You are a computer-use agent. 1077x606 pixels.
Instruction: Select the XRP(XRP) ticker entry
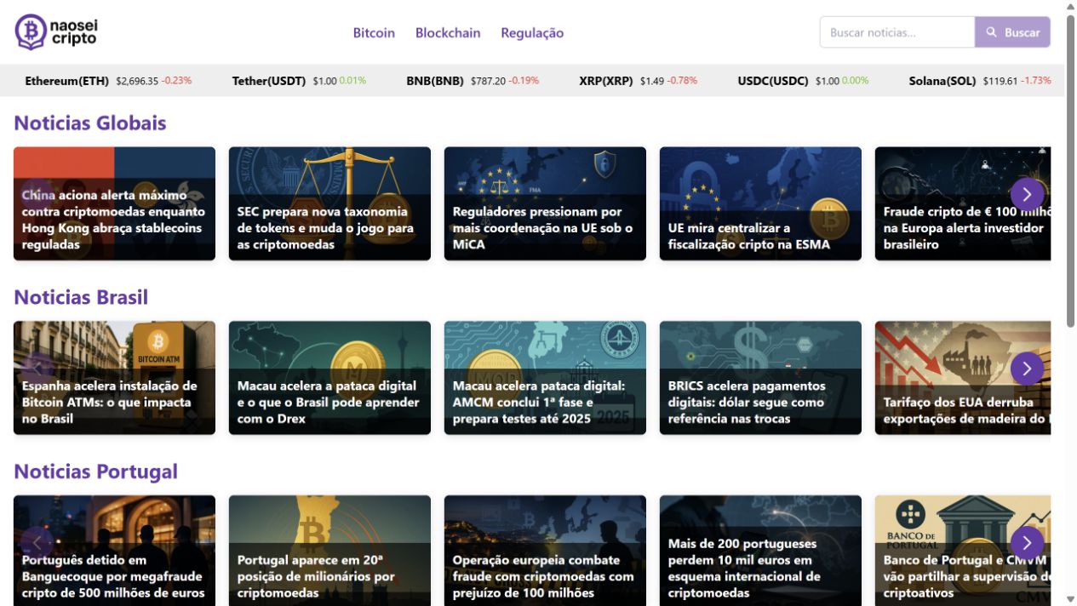pos(638,81)
